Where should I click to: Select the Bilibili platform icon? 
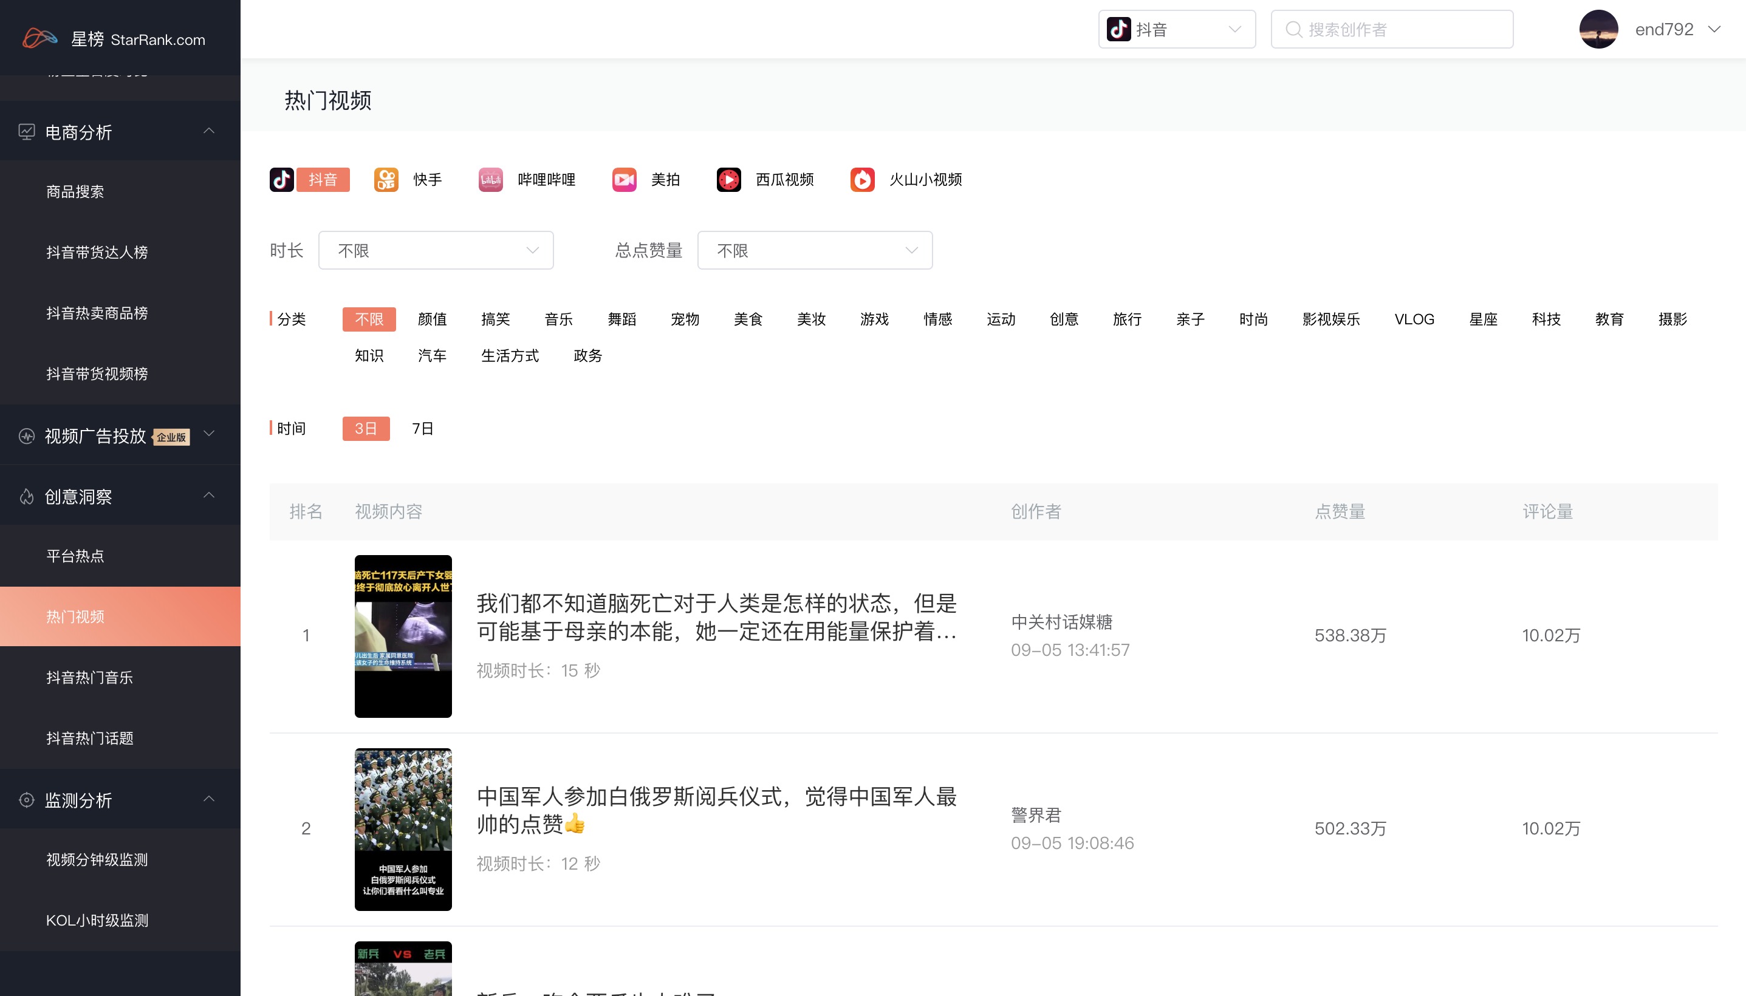coord(490,179)
